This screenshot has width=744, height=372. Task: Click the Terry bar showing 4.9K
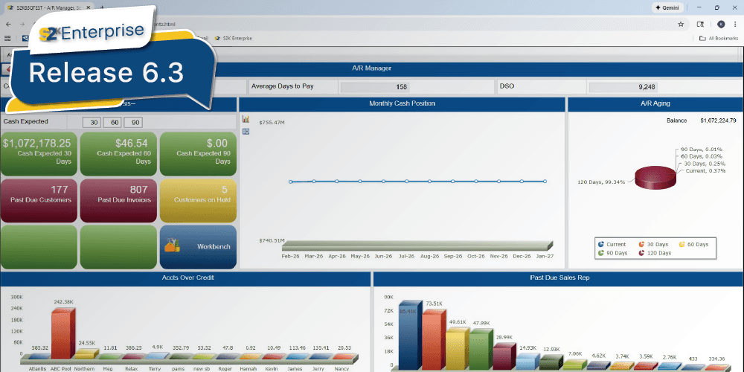156,356
